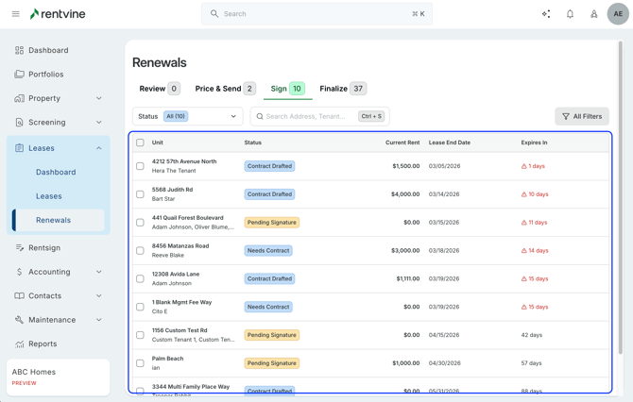Click the Portfolios sidebar icon
633x402 pixels.
pyautogui.click(x=19, y=75)
